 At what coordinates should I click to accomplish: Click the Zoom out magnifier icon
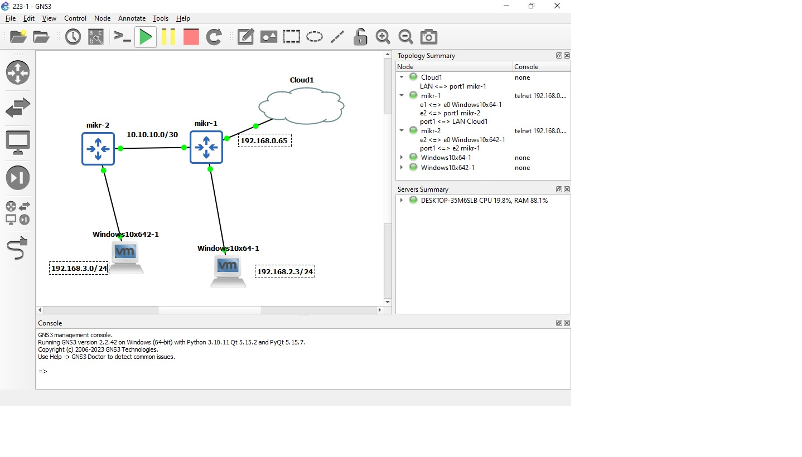click(x=406, y=37)
